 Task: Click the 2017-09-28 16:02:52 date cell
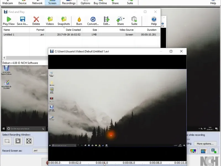coord(69,35)
